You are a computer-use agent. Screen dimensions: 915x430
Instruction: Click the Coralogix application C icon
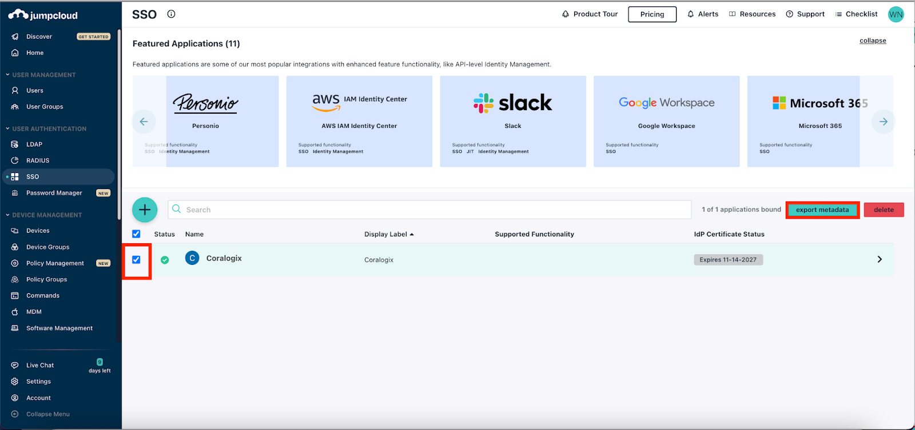click(x=192, y=258)
